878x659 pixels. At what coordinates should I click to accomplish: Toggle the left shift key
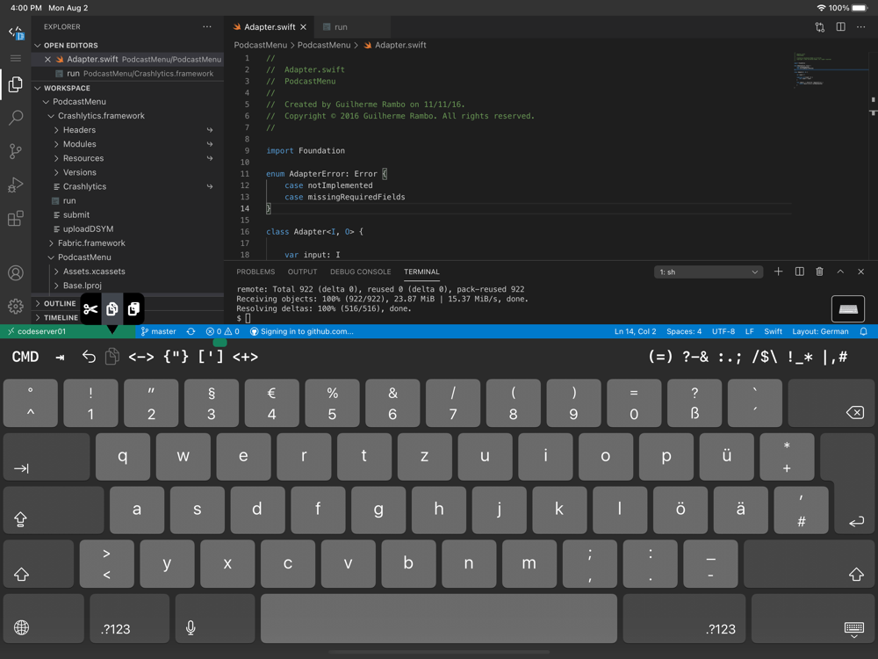39,564
